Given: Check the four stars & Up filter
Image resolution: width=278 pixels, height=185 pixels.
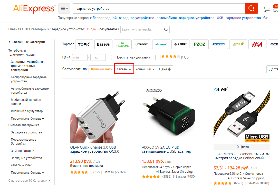Looking at the screenshot, I should 158,57.
